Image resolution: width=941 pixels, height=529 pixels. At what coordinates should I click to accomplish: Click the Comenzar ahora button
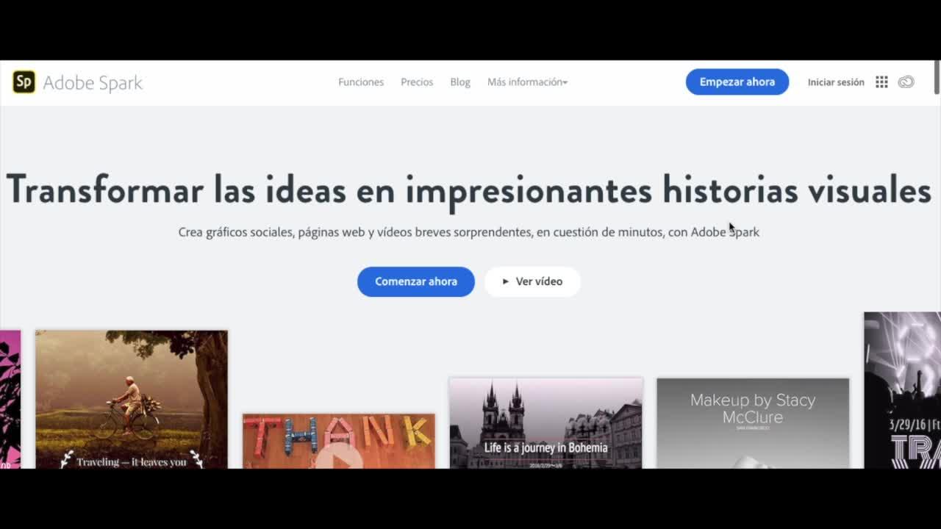click(416, 281)
